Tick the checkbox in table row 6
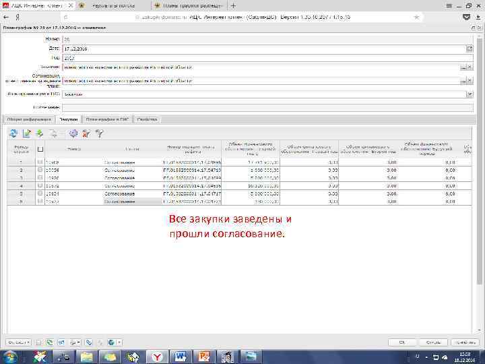485x364 pixels. (x=40, y=201)
